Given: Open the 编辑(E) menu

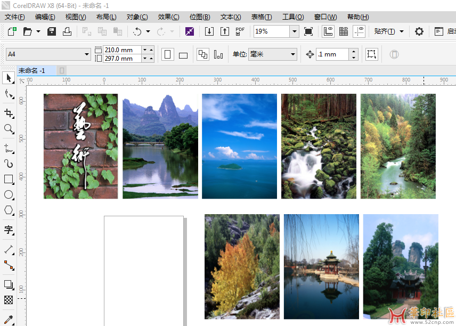Looking at the screenshot, I should [x=45, y=17].
